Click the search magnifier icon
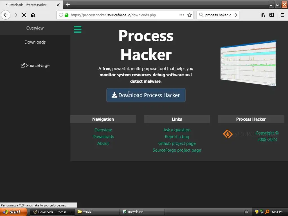Viewport: 288px width, 216px height. pyautogui.click(x=201, y=15)
